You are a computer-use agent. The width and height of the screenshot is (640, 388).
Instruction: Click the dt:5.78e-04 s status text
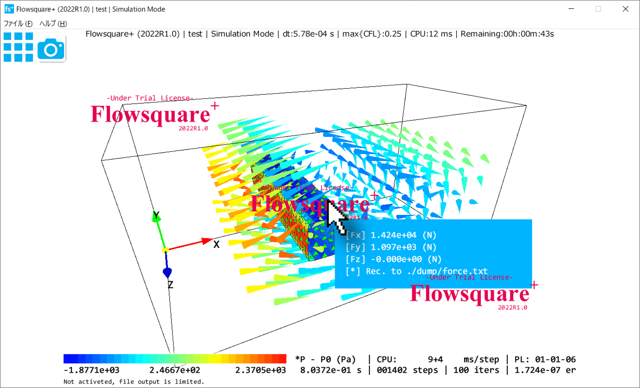click(x=308, y=34)
